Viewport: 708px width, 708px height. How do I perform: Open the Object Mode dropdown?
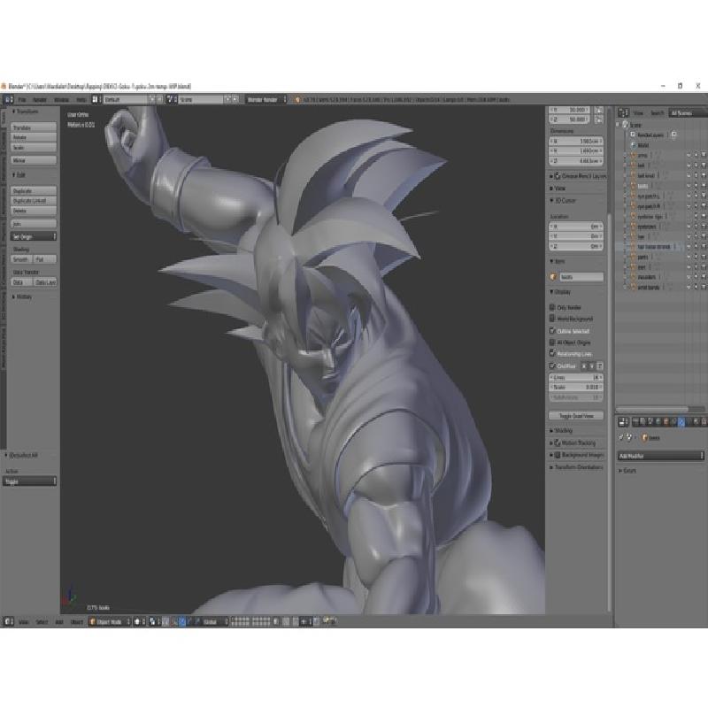[x=110, y=622]
